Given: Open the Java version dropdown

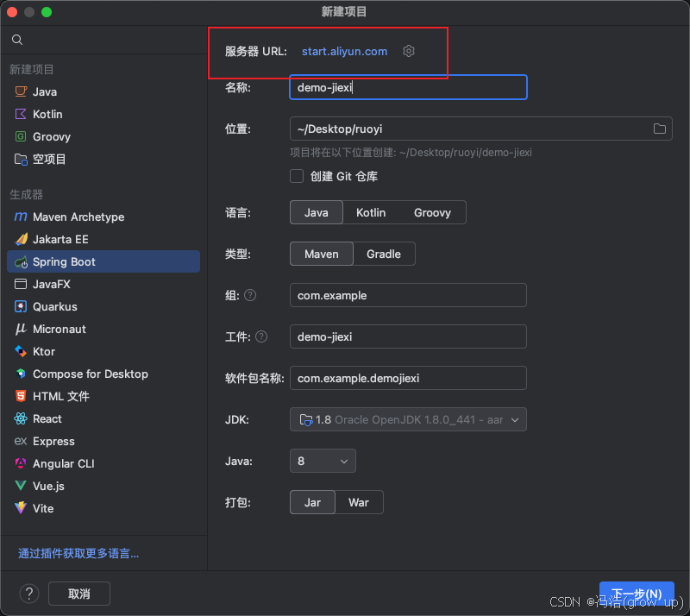Looking at the screenshot, I should pyautogui.click(x=323, y=461).
